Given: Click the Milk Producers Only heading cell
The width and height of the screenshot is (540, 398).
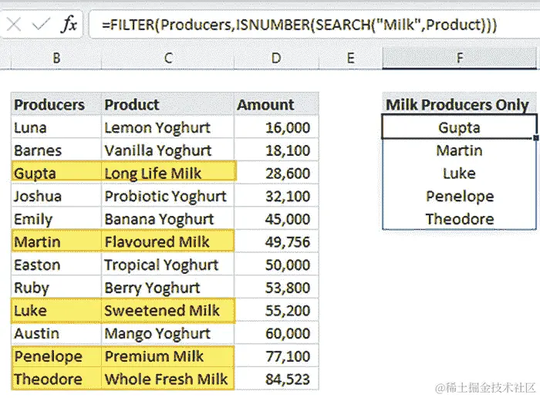Looking at the screenshot, I should tap(460, 104).
